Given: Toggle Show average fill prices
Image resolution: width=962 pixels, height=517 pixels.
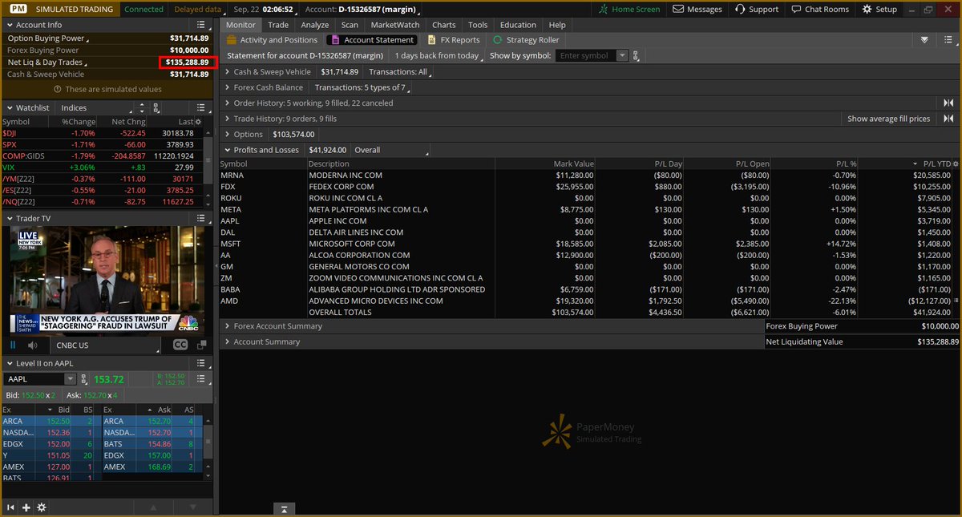Looking at the screenshot, I should 888,119.
